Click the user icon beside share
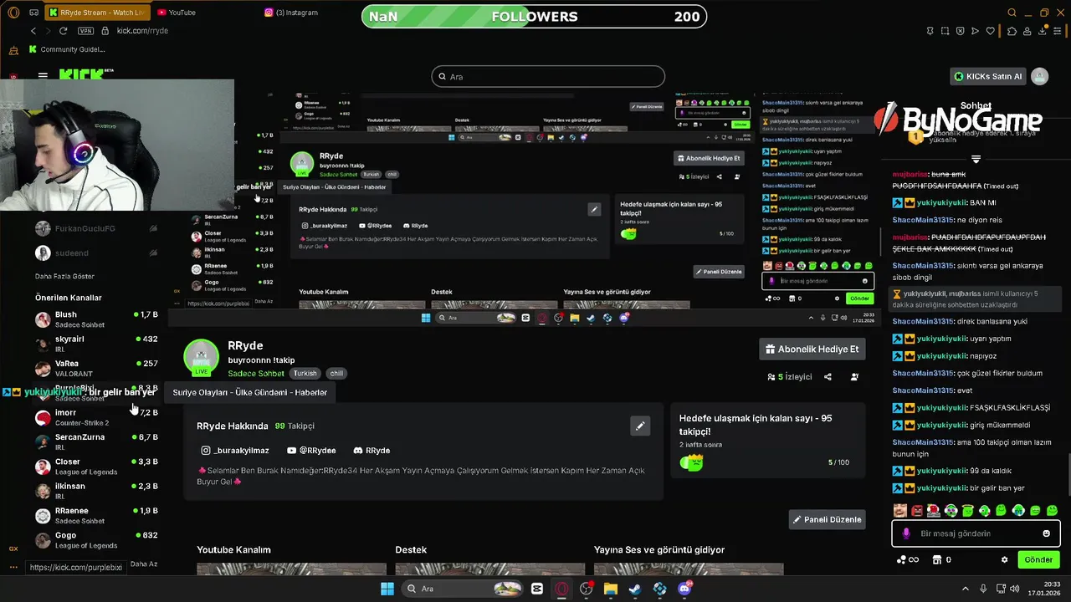The image size is (1071, 602). (854, 377)
